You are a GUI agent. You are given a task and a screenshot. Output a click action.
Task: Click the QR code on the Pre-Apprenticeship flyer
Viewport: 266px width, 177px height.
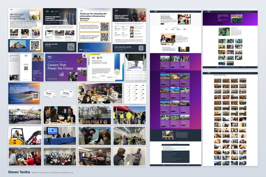[x=35, y=45]
